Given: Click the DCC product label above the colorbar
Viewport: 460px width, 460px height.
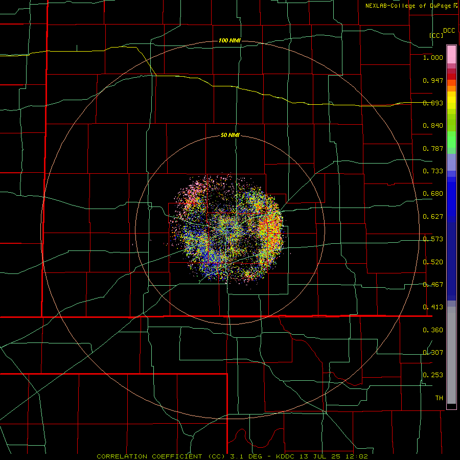Looking at the screenshot, I should pos(449,31).
